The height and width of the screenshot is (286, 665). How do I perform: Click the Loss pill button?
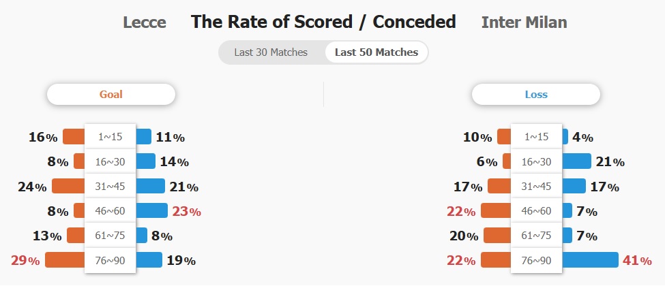(x=536, y=95)
